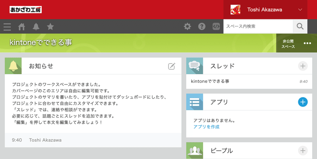Go to the home portal icon
The width and height of the screenshot is (317, 159).
(x=22, y=27)
